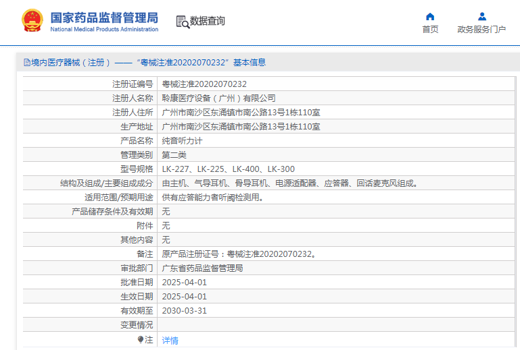The height and width of the screenshot is (350, 520).
Task: Click expiry date 2030-03-31
Action: pyautogui.click(x=185, y=311)
